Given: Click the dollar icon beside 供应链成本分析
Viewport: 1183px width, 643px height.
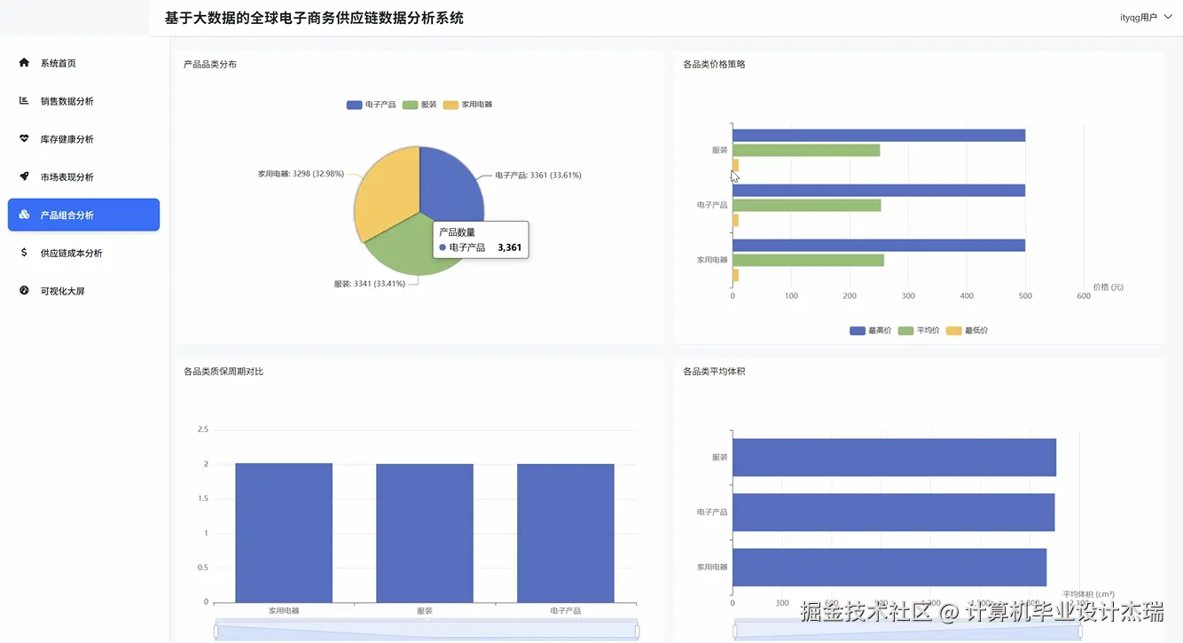Looking at the screenshot, I should tap(24, 253).
